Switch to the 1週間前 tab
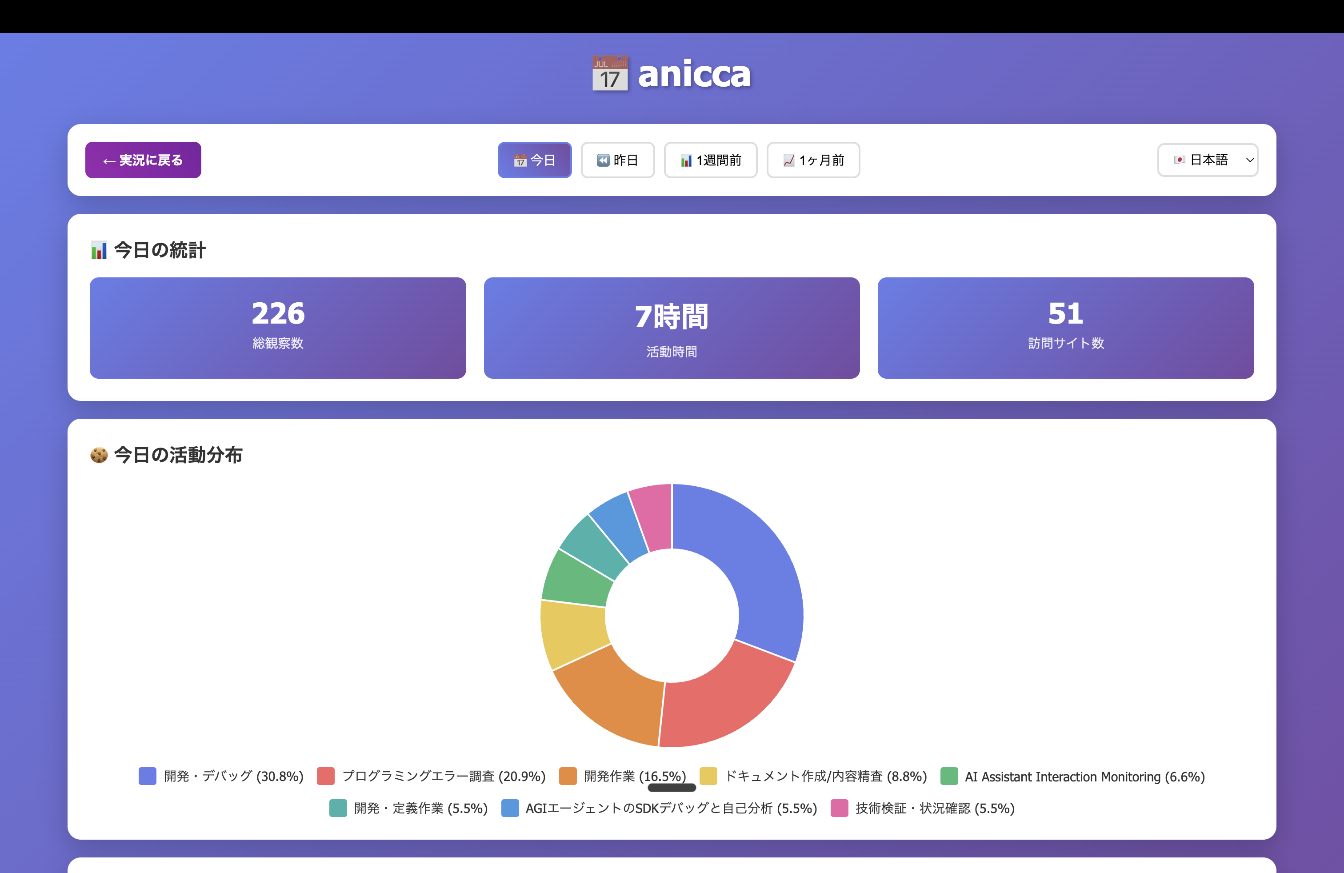This screenshot has width=1344, height=873. click(x=710, y=160)
